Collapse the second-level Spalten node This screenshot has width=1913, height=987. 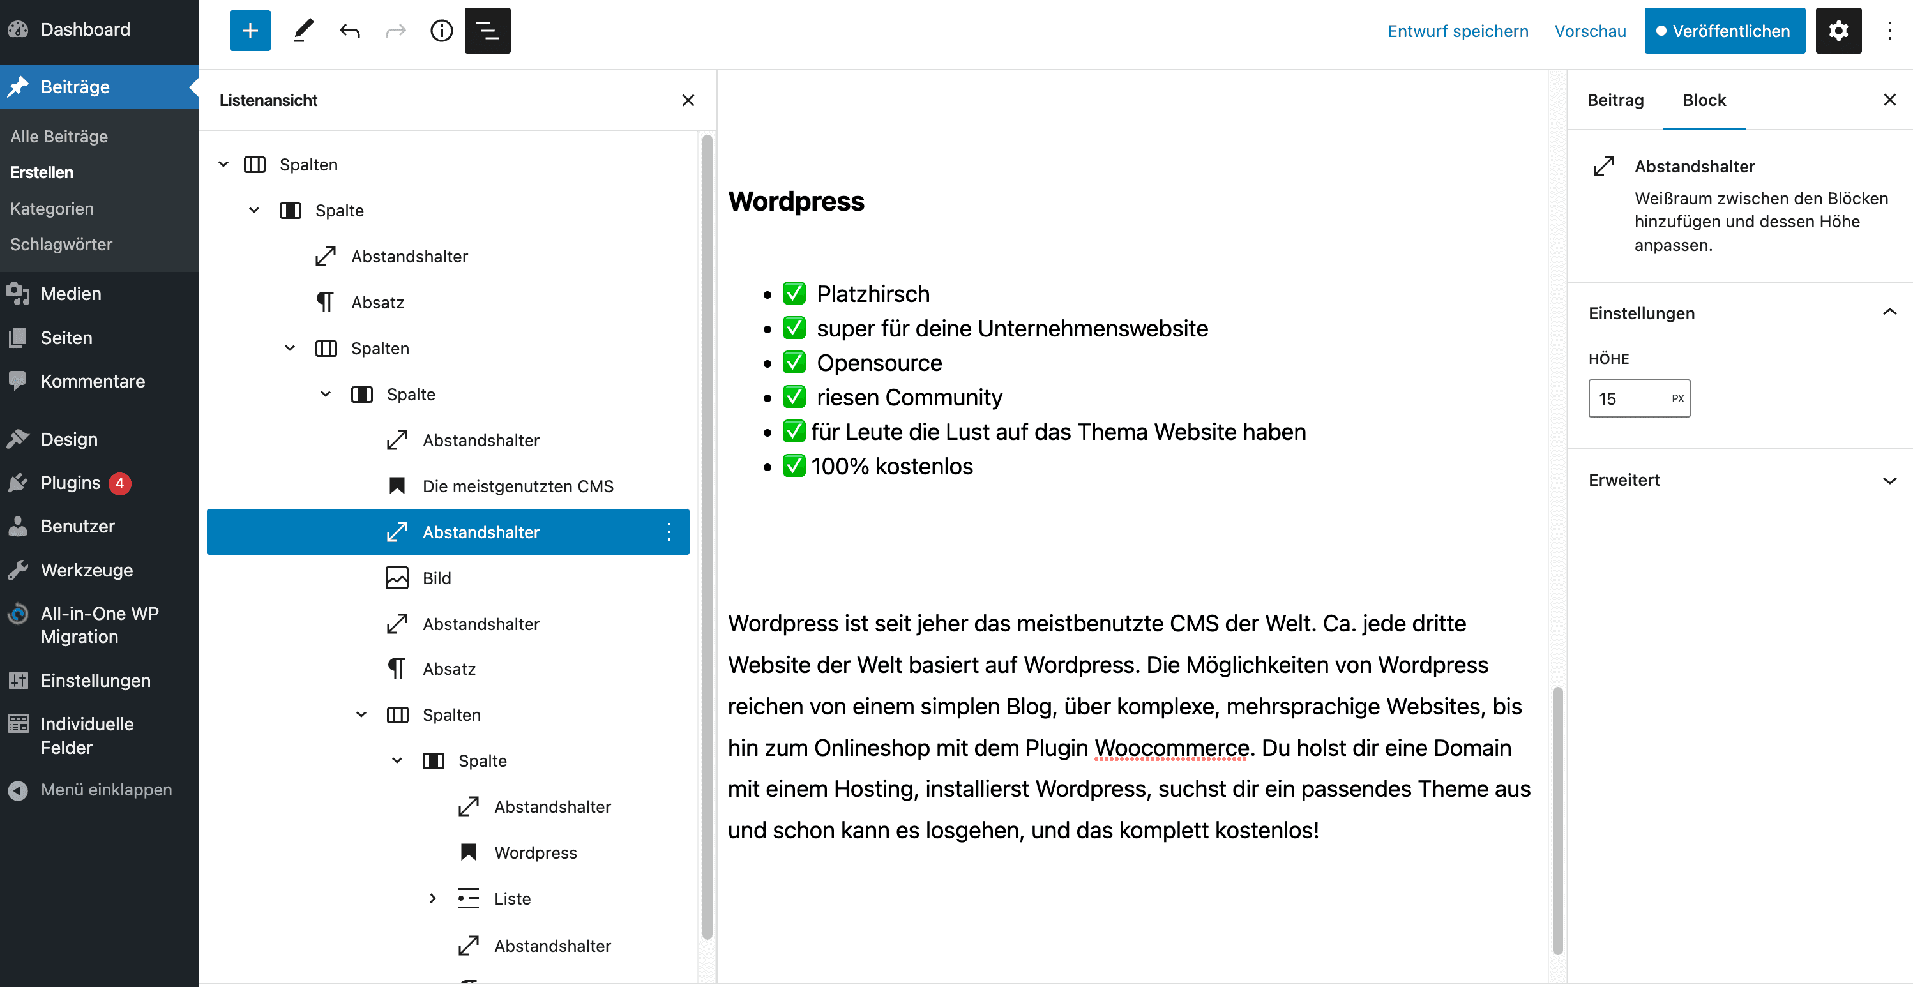click(x=290, y=349)
